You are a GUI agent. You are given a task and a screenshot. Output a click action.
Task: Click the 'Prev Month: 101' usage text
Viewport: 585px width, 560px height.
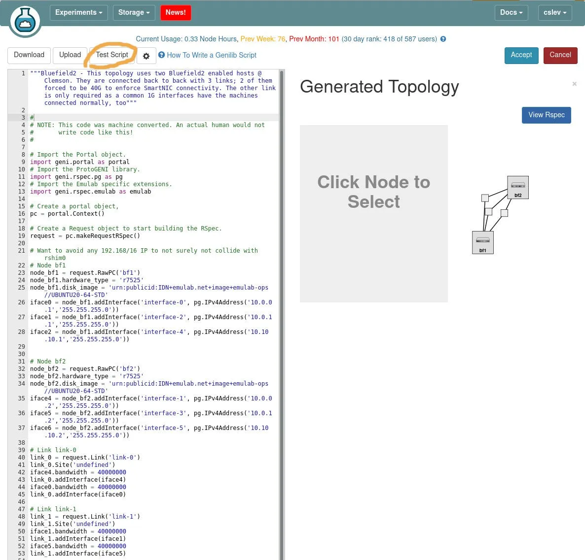[x=314, y=39]
